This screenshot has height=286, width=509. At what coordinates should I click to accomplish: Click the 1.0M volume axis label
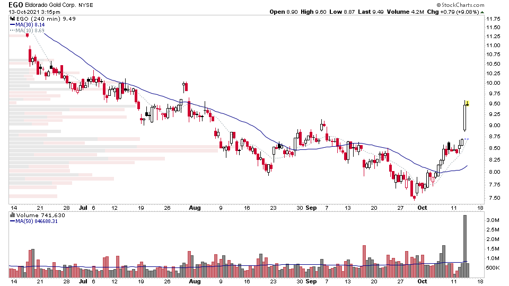click(493, 258)
